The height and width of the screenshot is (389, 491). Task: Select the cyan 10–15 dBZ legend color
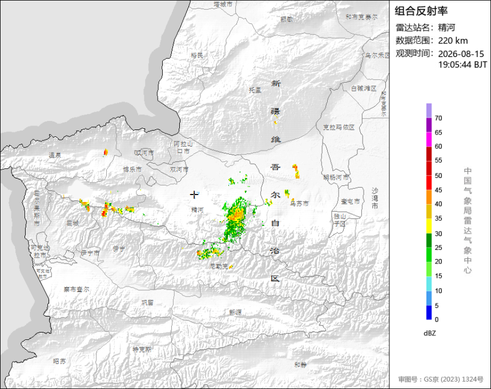pos(429,283)
